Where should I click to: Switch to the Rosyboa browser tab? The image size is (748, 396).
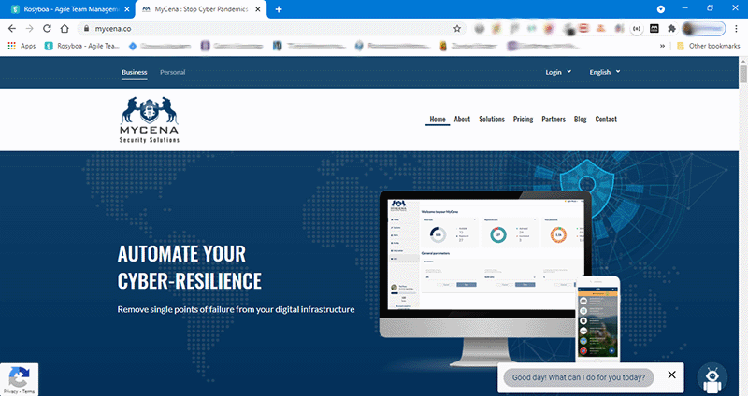coord(64,8)
